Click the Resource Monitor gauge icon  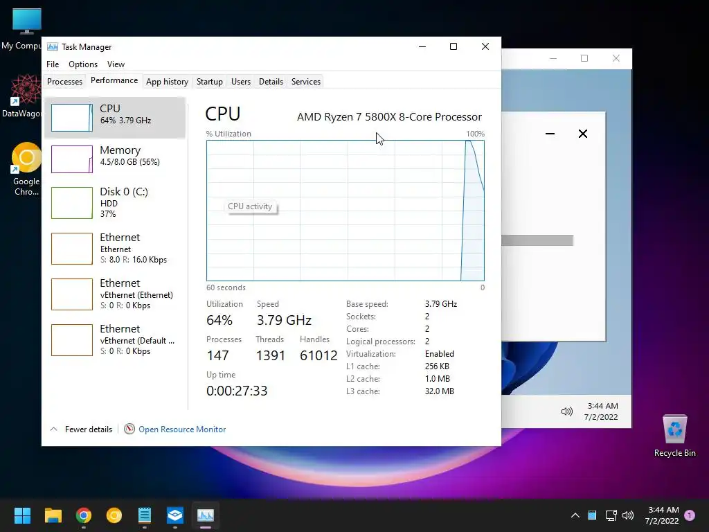click(129, 429)
